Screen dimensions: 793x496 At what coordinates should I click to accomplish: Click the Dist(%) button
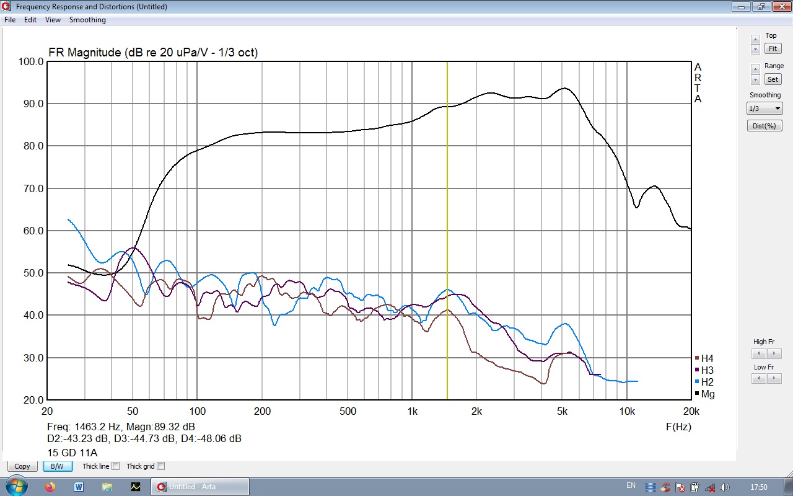tap(765, 126)
